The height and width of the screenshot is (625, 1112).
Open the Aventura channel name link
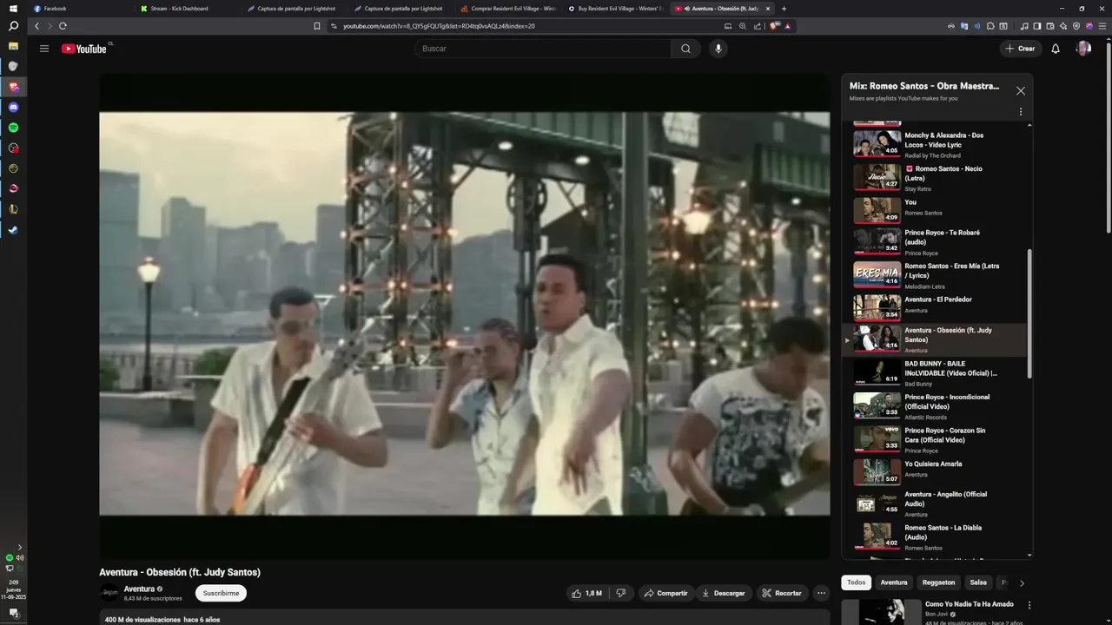point(139,589)
